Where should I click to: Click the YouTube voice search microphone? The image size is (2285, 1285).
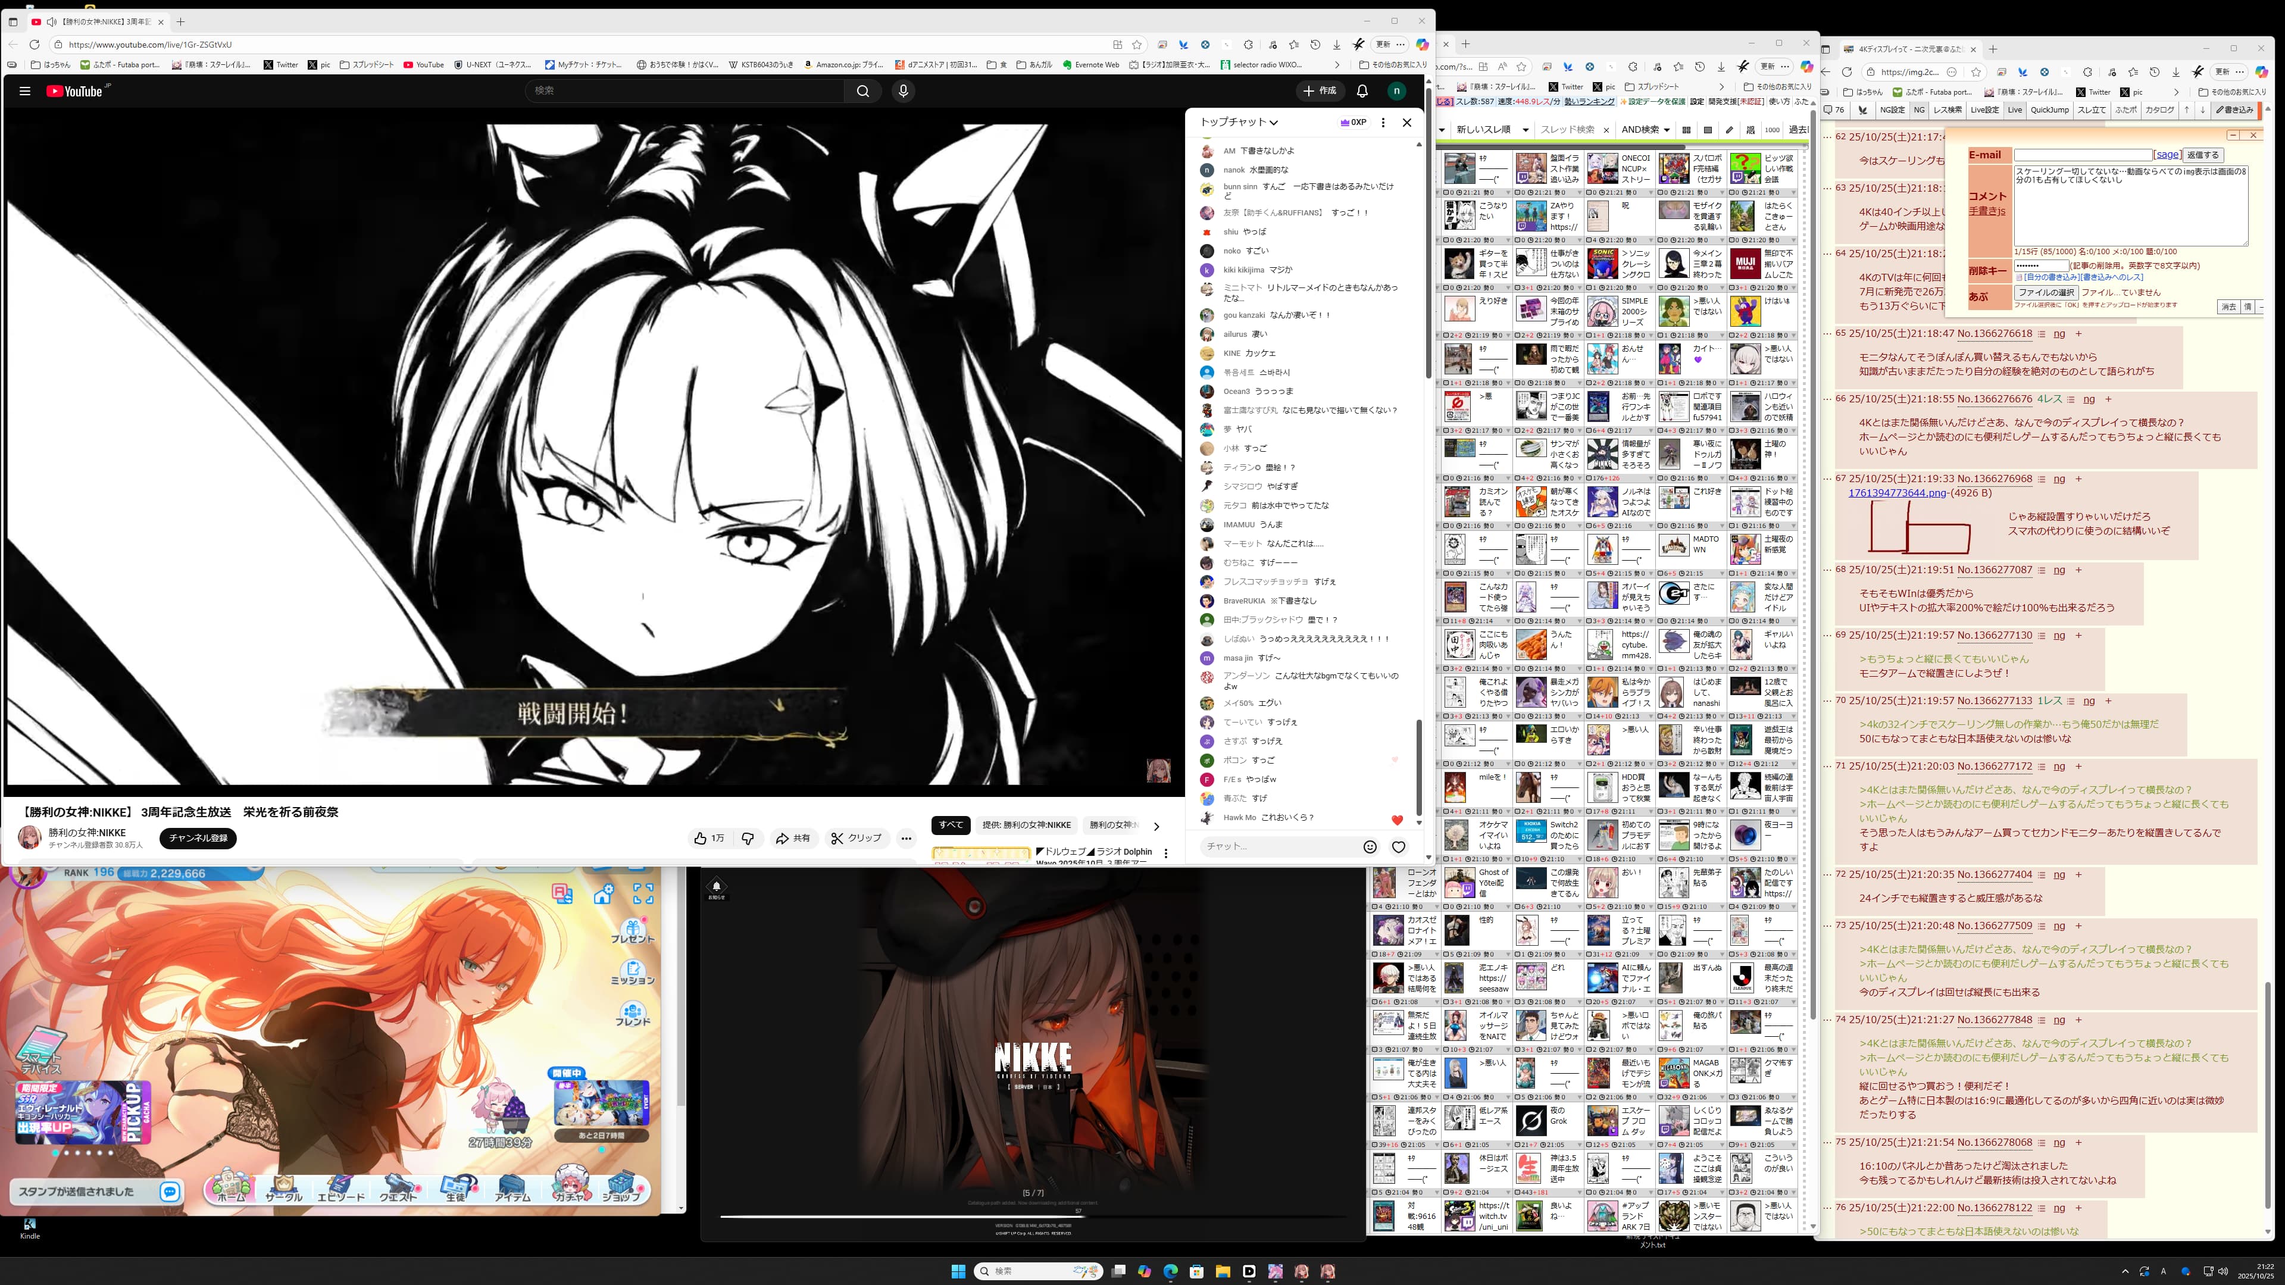tap(903, 90)
